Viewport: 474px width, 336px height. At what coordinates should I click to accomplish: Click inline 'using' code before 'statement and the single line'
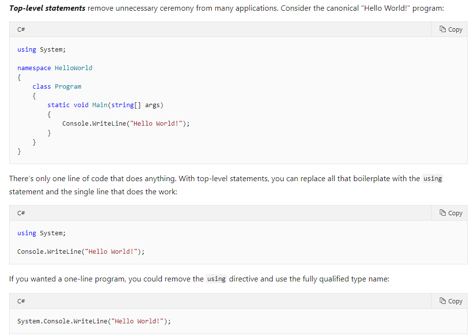(x=433, y=179)
